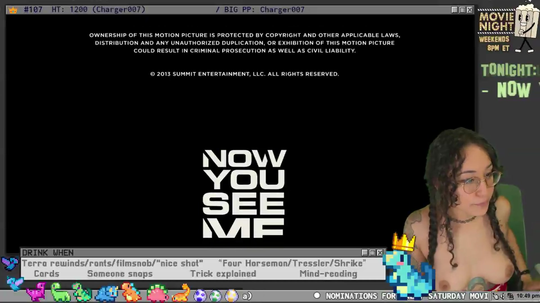This screenshot has width=540, height=303.
Task: Click the "WEEKENDS" text under Movie Night
Action: (494, 39)
